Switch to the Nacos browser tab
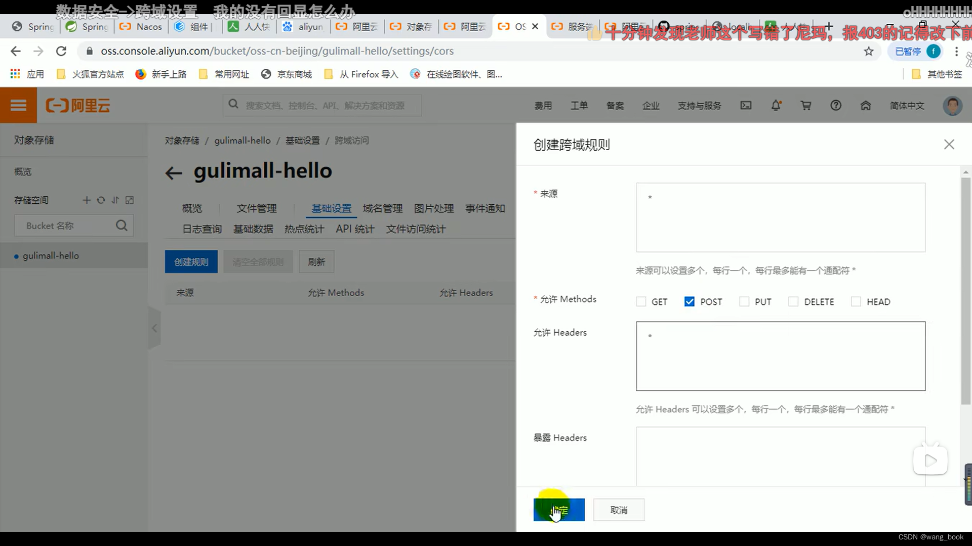This screenshot has height=546, width=972. (x=141, y=26)
